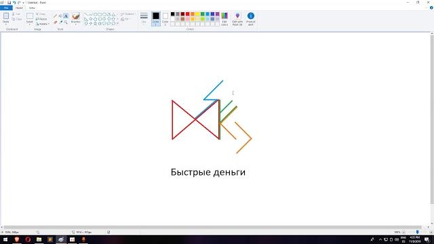Open Edit colors dialog
This screenshot has width=434, height=244.
click(224, 19)
